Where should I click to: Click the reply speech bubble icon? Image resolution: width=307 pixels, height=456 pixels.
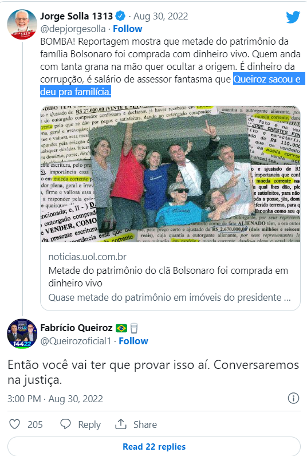tap(65, 424)
